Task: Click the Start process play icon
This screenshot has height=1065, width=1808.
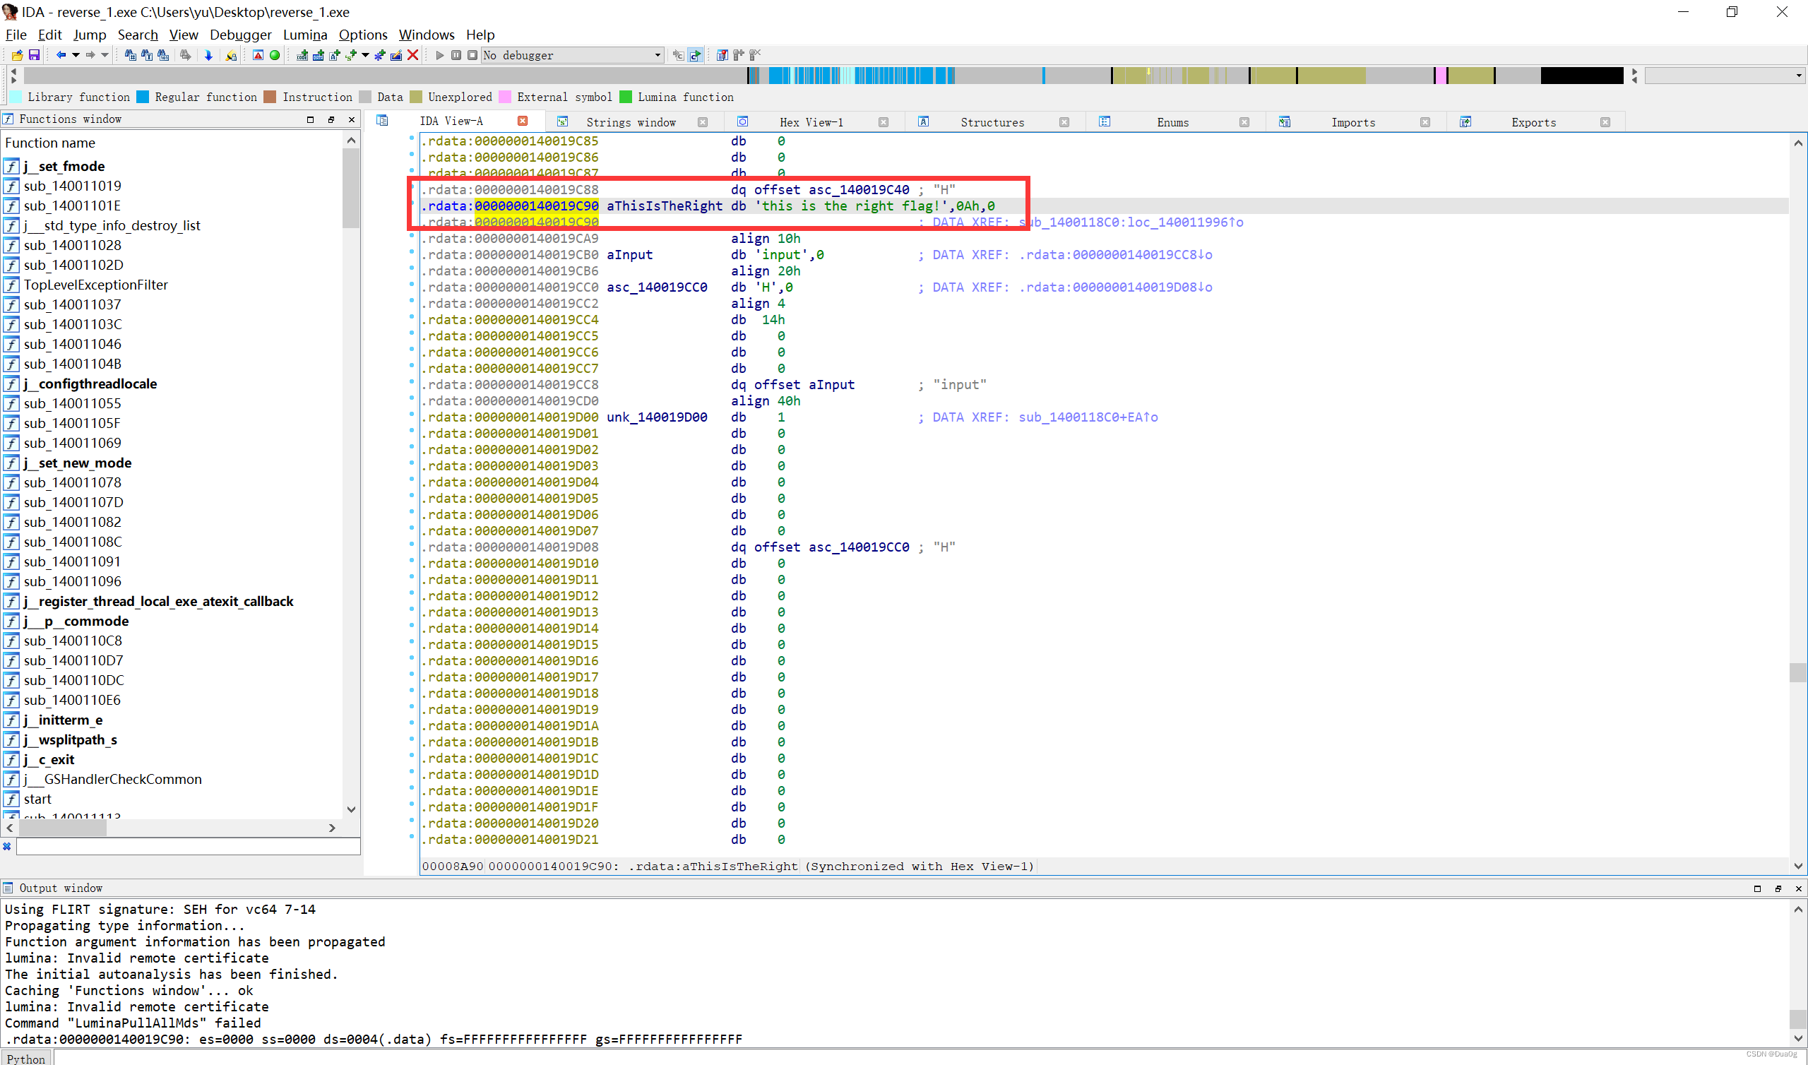Action: (440, 55)
